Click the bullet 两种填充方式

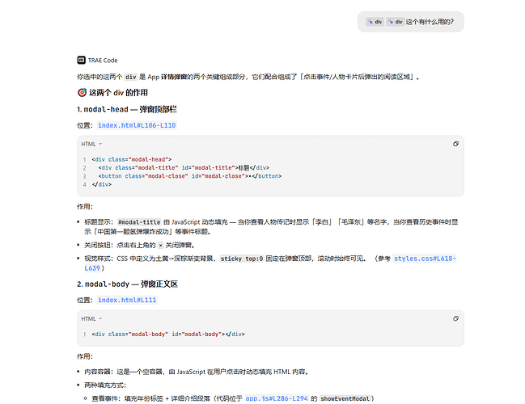click(105, 385)
